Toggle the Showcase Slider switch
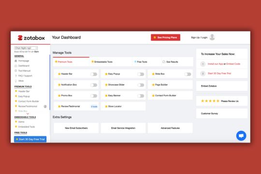This screenshot has height=174, width=261. (141, 85)
